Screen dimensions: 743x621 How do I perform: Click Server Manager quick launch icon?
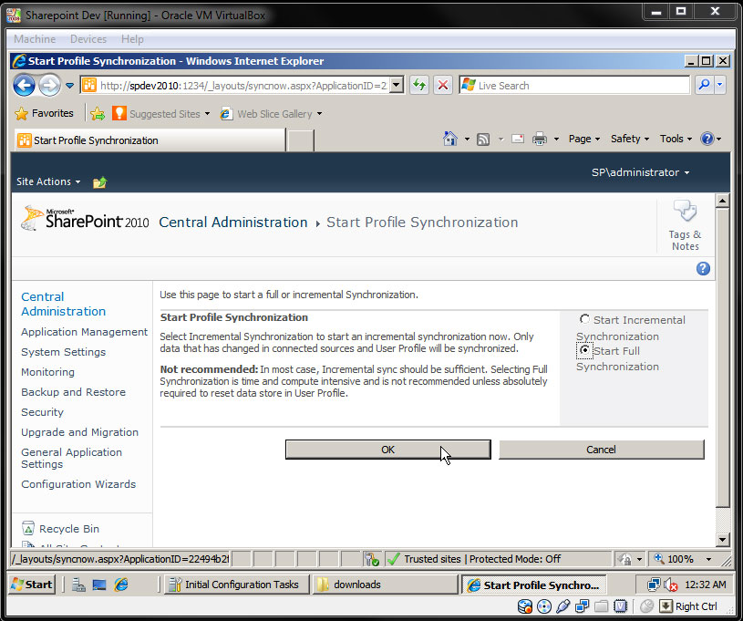pyautogui.click(x=78, y=585)
